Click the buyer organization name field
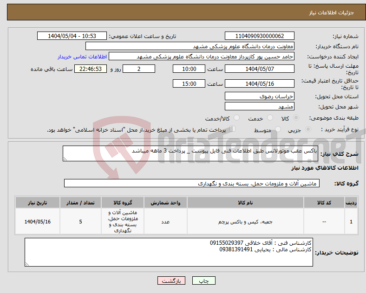This screenshot has width=366, height=293. click(x=190, y=46)
